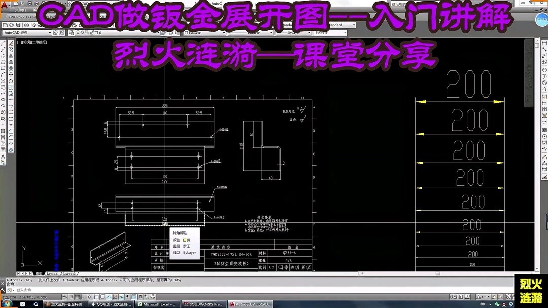The height and width of the screenshot is (308, 548).
Task: Toggle the layer lightbulb visibility icon
Action: (x=78, y=32)
